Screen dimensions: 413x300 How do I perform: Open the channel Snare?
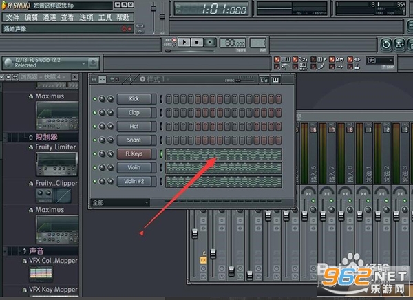[134, 140]
